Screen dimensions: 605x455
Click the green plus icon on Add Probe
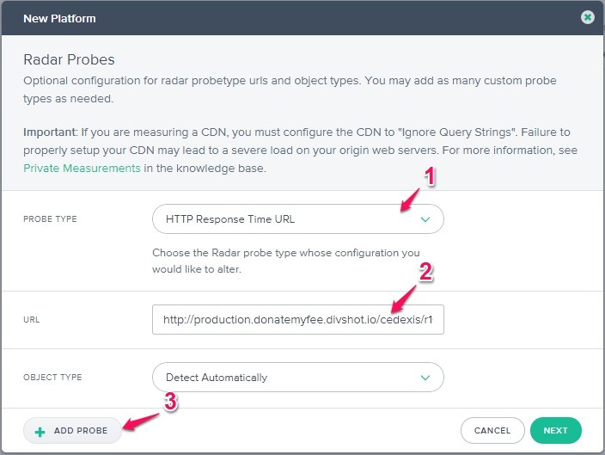click(x=40, y=430)
